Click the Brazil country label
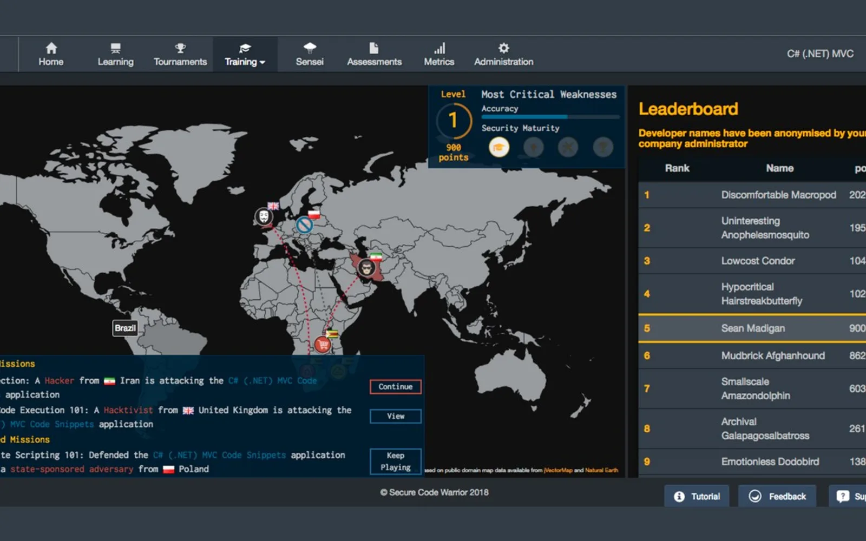The width and height of the screenshot is (866, 541). click(x=125, y=328)
